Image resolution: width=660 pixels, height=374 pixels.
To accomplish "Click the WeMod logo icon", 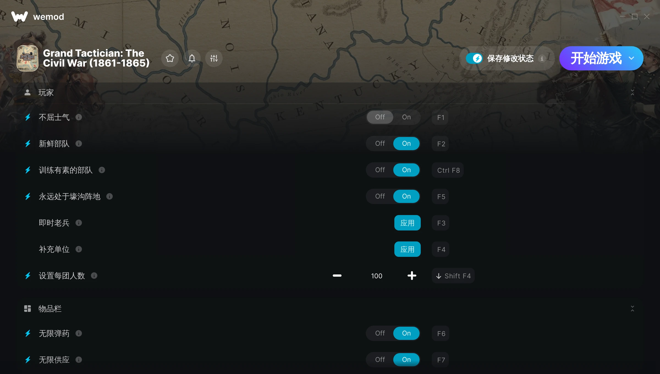I will coord(20,16).
